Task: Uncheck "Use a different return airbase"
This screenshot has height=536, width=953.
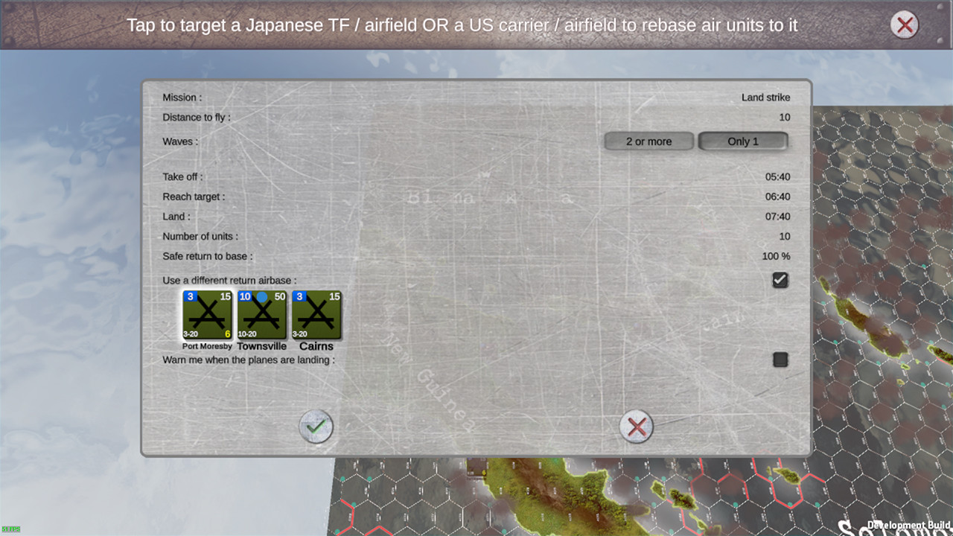Action: 780,280
